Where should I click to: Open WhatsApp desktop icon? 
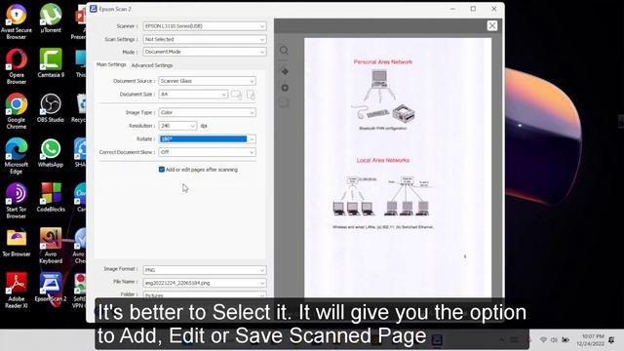(x=51, y=153)
